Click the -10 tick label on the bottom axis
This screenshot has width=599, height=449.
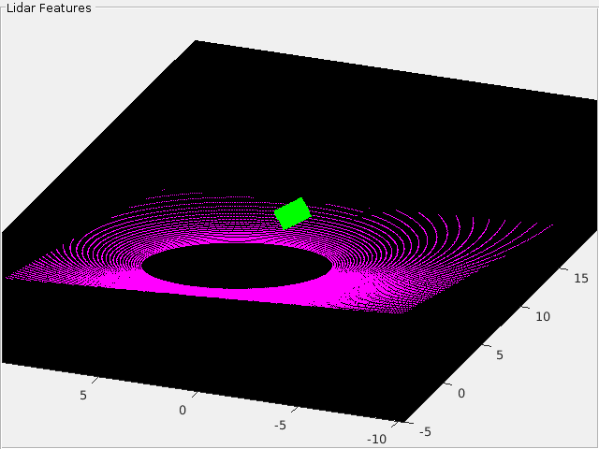(376, 440)
